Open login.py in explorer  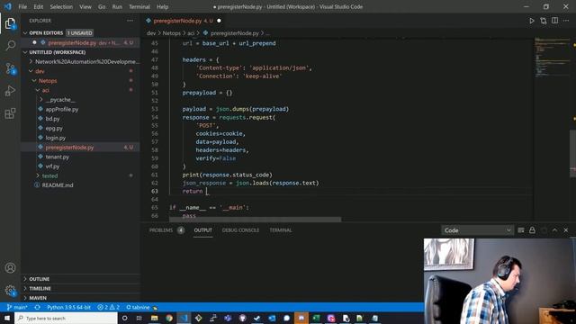[x=56, y=138]
